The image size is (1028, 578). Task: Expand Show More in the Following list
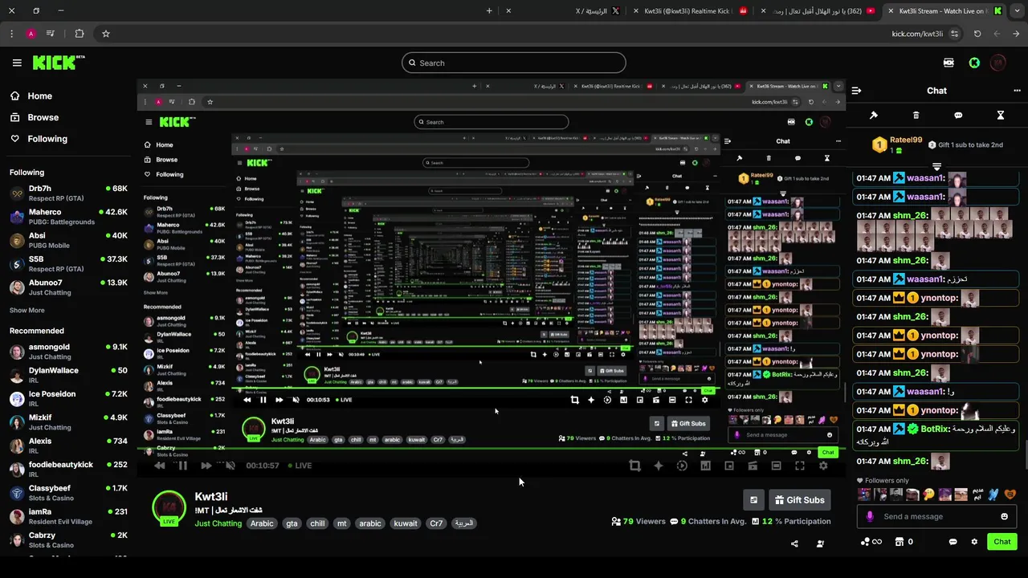coord(27,310)
